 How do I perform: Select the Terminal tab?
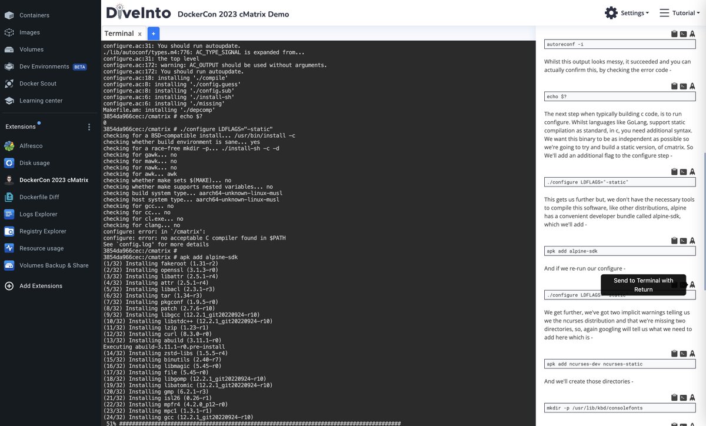[x=119, y=34]
